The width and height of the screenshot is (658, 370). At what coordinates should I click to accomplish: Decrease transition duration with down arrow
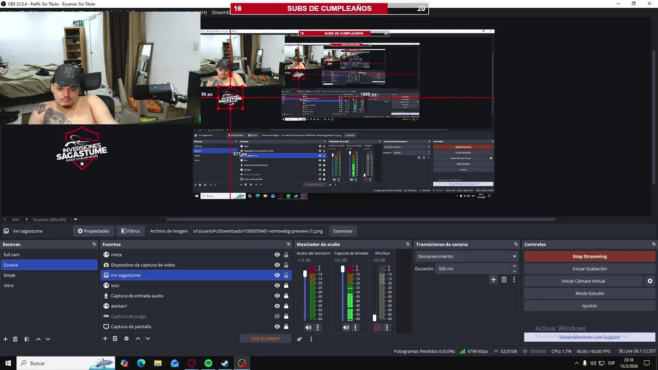(514, 271)
